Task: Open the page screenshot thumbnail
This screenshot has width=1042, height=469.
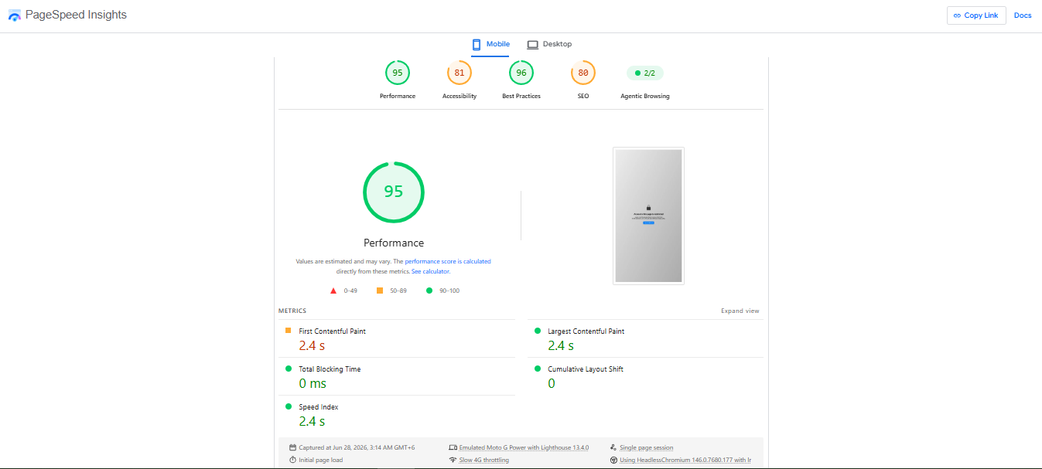Action: [648, 216]
